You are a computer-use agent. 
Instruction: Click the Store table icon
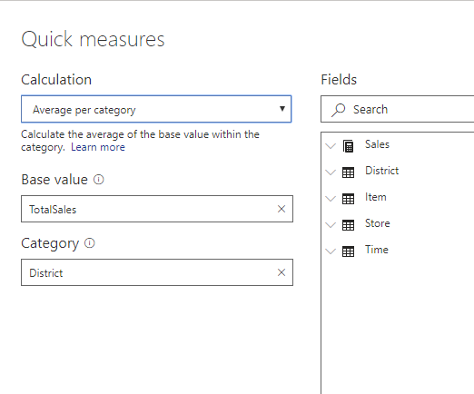click(x=348, y=225)
